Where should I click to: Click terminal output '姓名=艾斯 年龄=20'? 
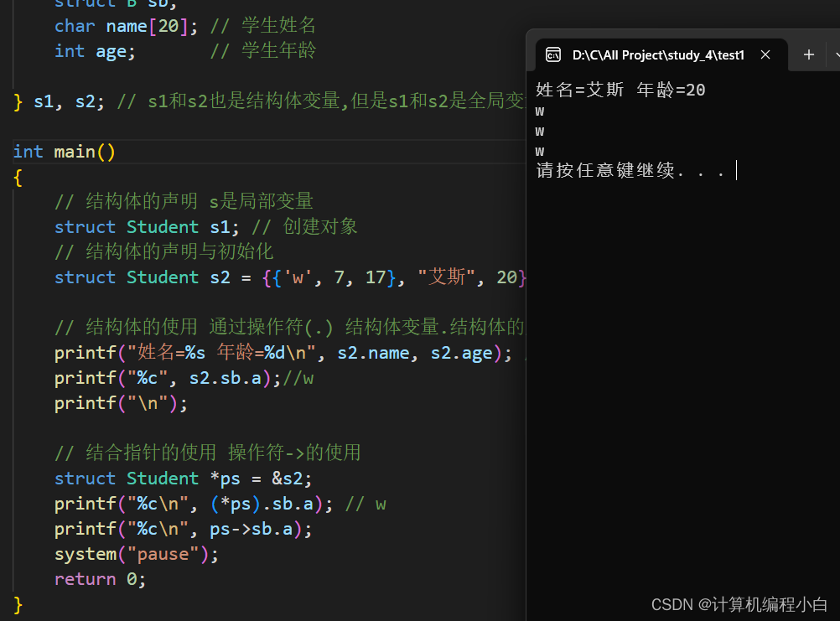(620, 90)
